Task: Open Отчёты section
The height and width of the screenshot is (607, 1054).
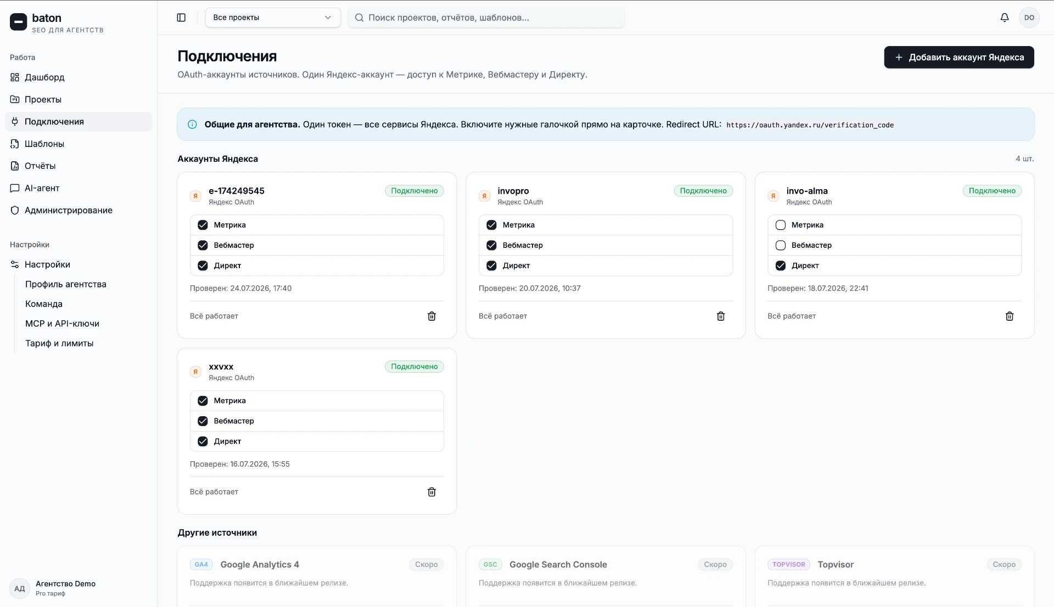Action: click(x=79, y=166)
